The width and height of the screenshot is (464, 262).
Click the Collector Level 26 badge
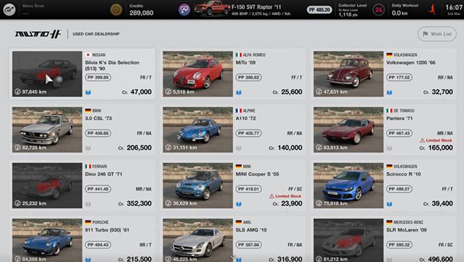tap(378, 10)
